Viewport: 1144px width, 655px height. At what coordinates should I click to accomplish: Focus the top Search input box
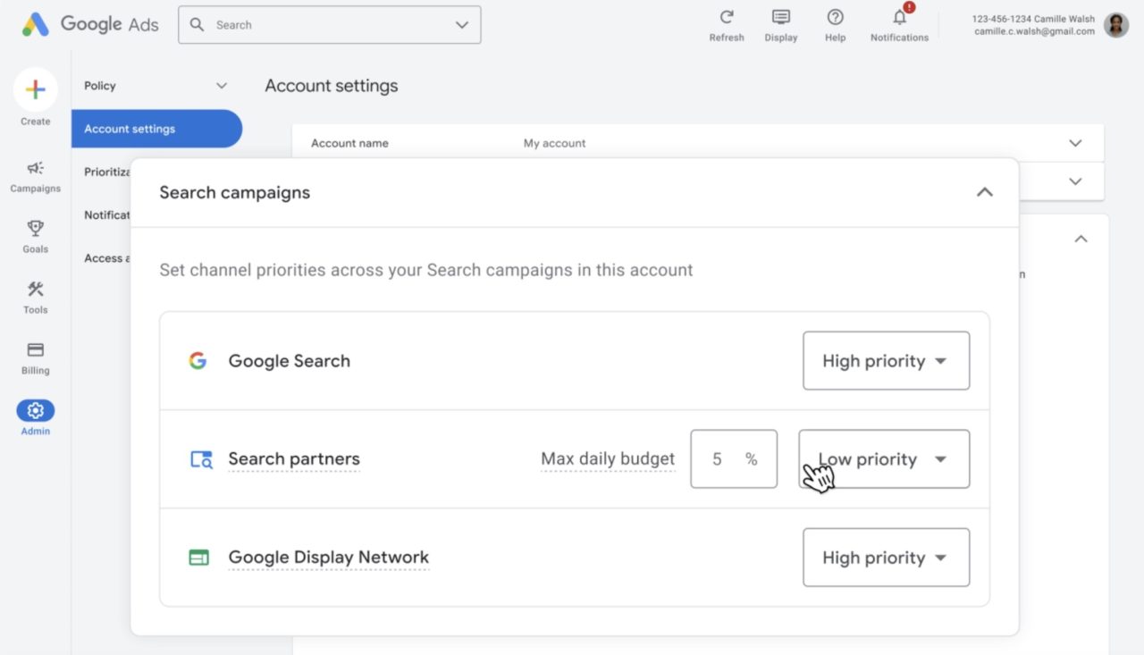[329, 25]
